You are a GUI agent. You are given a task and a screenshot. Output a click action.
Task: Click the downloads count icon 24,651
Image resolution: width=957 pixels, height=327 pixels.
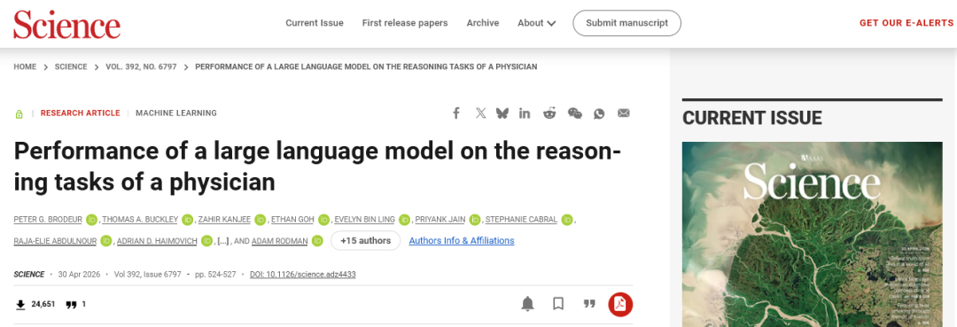coord(20,304)
